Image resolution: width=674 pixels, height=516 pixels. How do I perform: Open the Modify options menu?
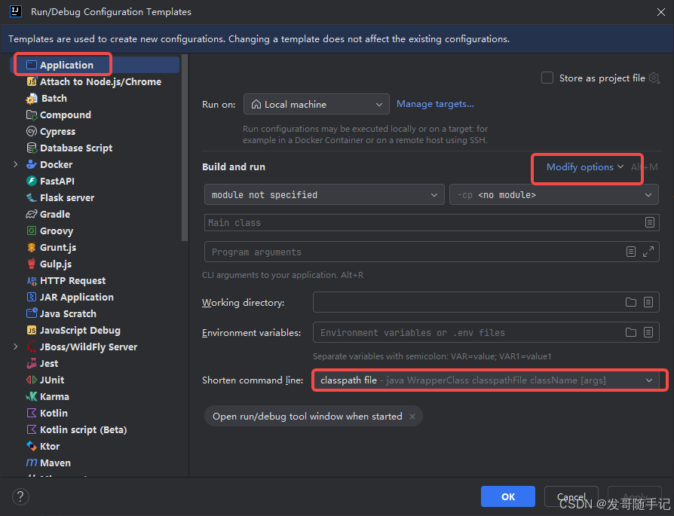click(584, 166)
